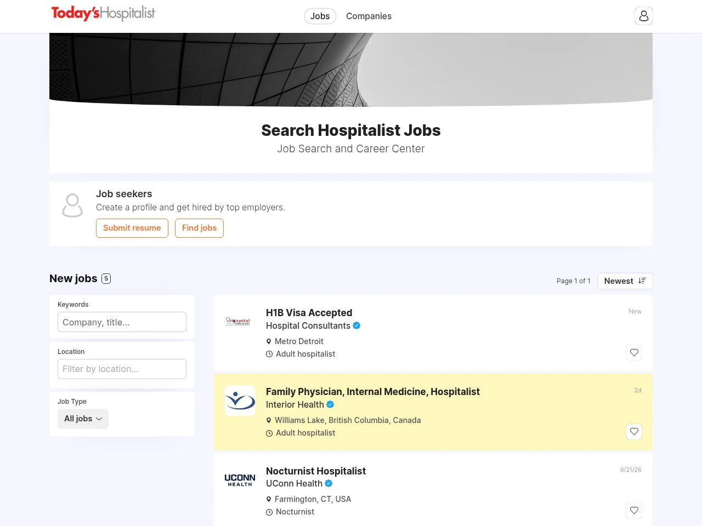This screenshot has width=702, height=526.
Task: Open the Newest sort order dropdown
Action: click(x=625, y=281)
